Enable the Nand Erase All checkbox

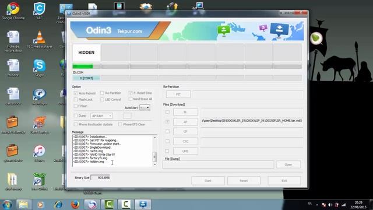pos(131,99)
